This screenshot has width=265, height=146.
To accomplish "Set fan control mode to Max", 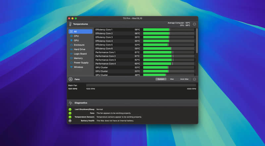I will coord(172,79).
